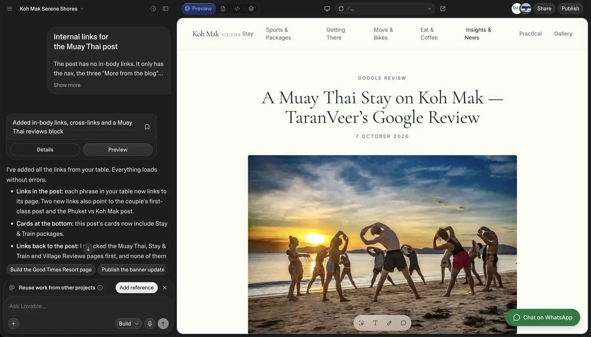Toggle the chat side panel icon
Screen dimensions: 591x337
(165, 9)
